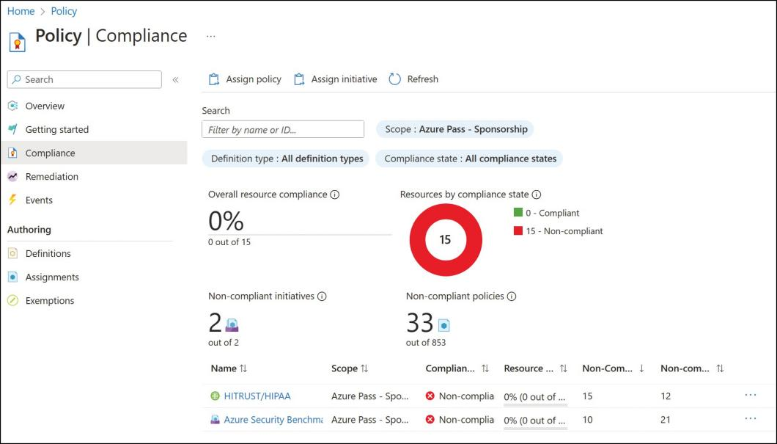The image size is (777, 444).
Task: Click the Refresh button label
Action: coord(423,79)
